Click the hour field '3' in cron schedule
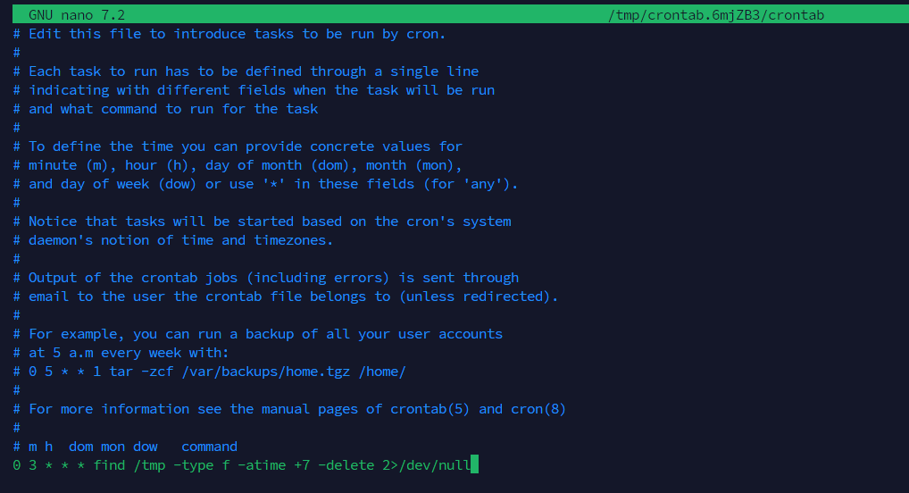The width and height of the screenshot is (909, 493). pos(32,465)
